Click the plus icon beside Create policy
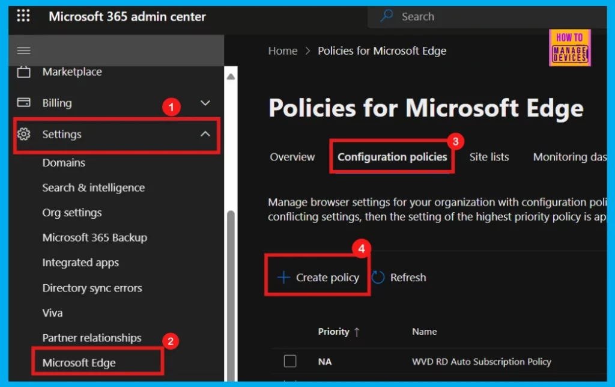Viewport: 615px width, 387px height. 283,277
